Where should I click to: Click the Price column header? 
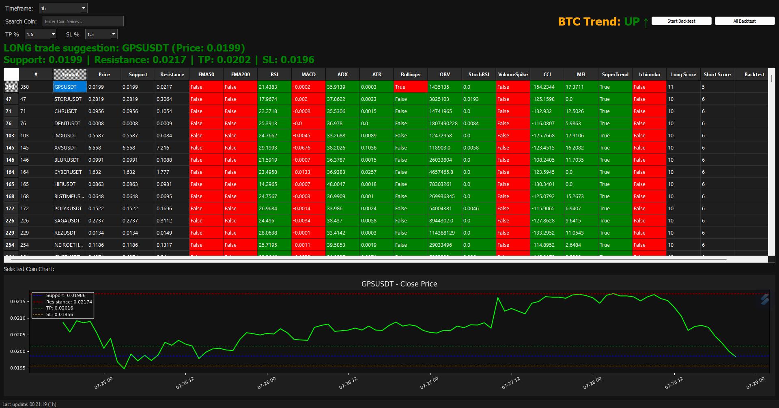pos(104,75)
